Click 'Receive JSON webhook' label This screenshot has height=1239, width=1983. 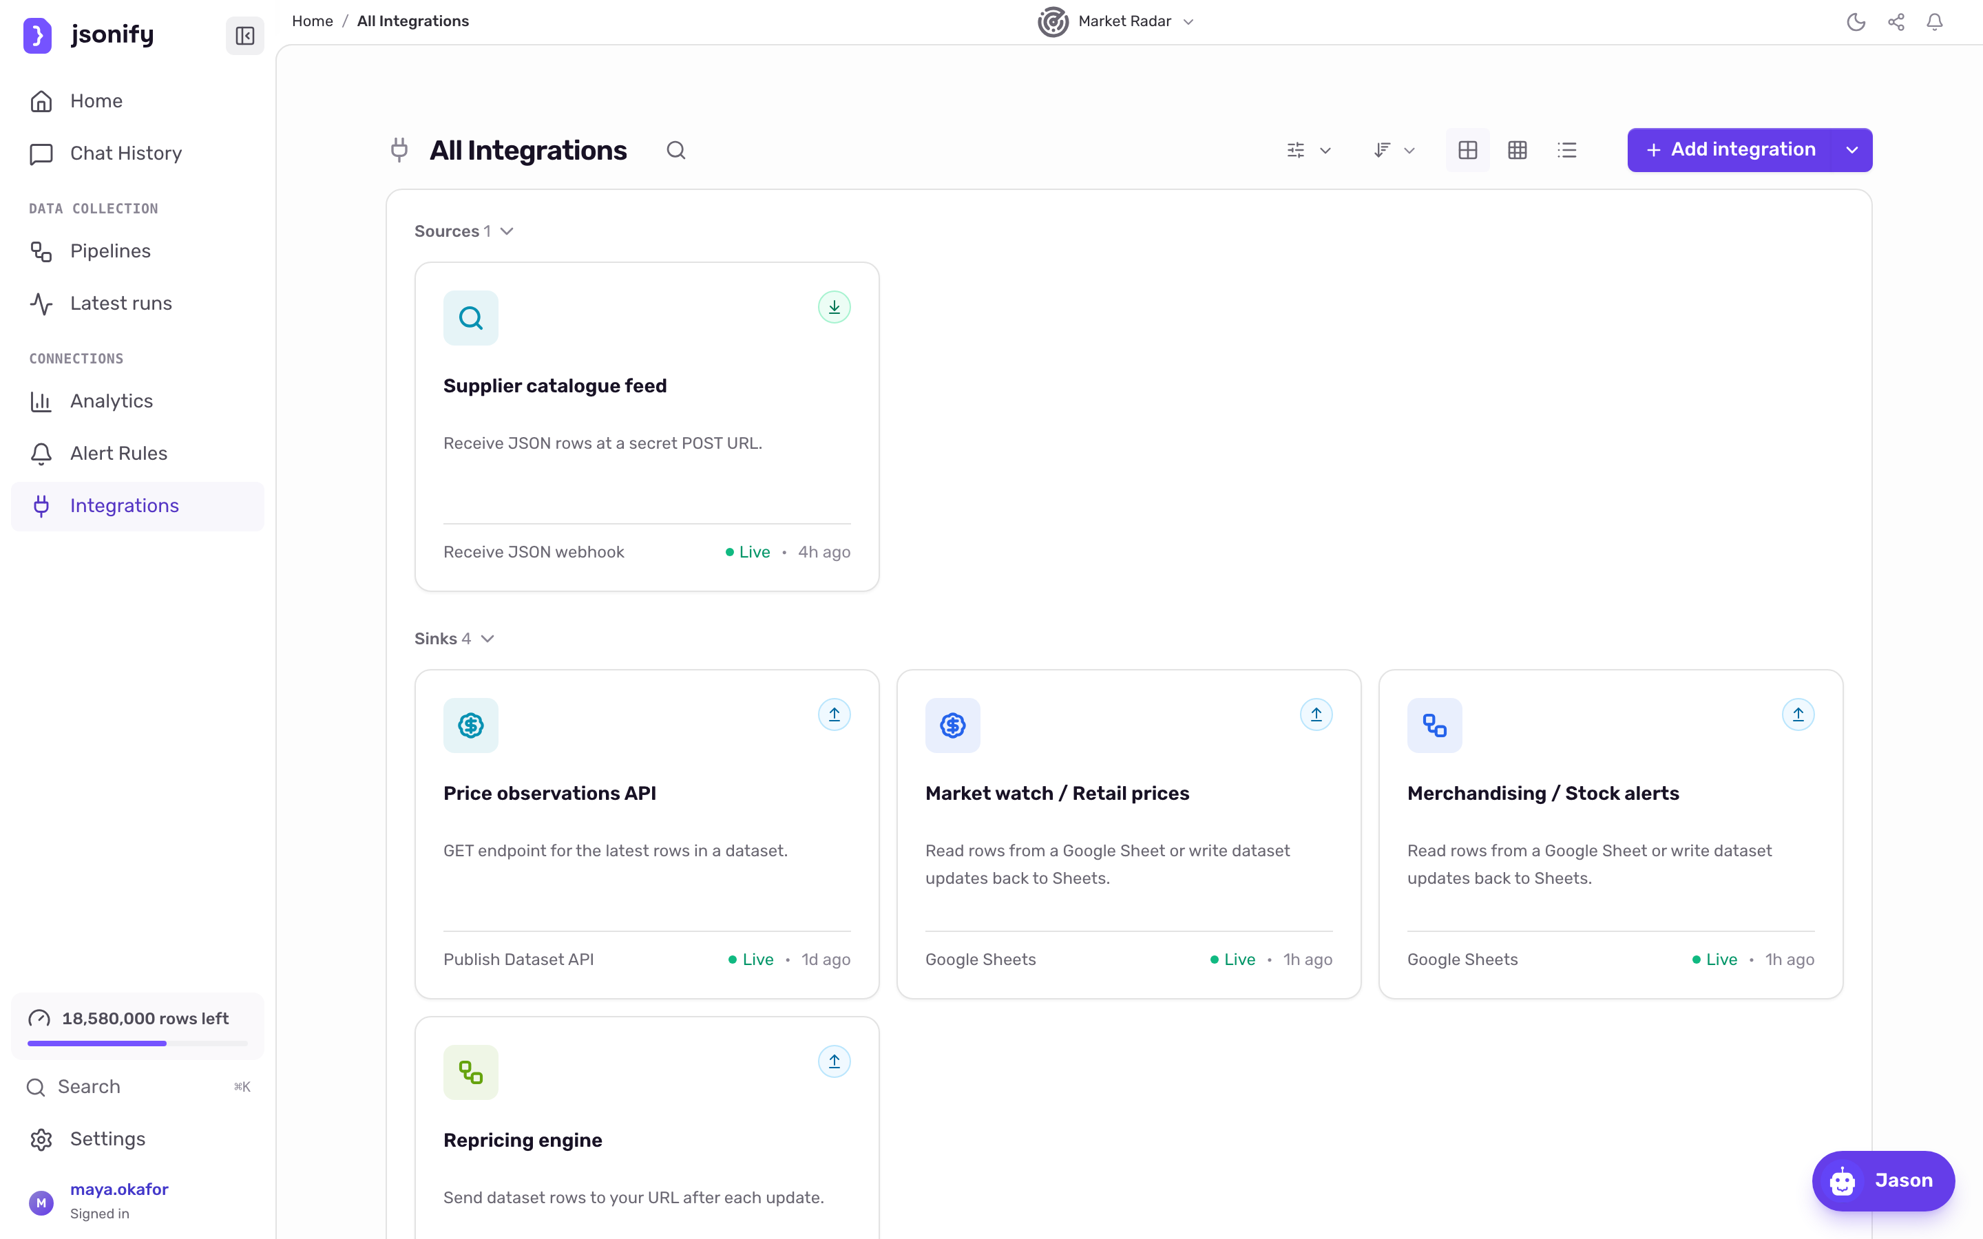[x=534, y=552]
